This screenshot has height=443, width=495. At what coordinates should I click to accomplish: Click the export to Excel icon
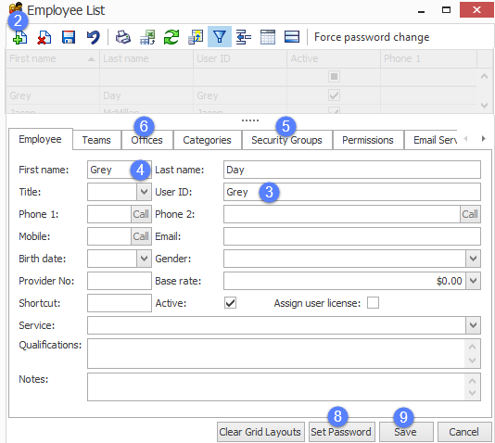pos(147,37)
